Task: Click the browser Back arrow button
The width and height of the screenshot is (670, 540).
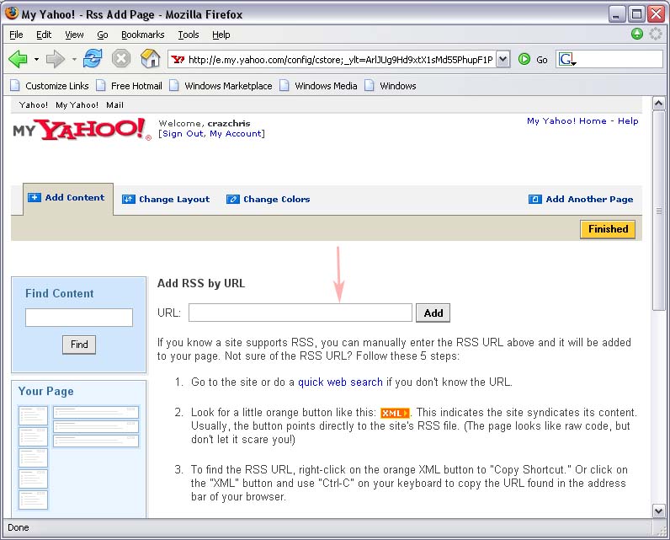Action: pos(18,59)
